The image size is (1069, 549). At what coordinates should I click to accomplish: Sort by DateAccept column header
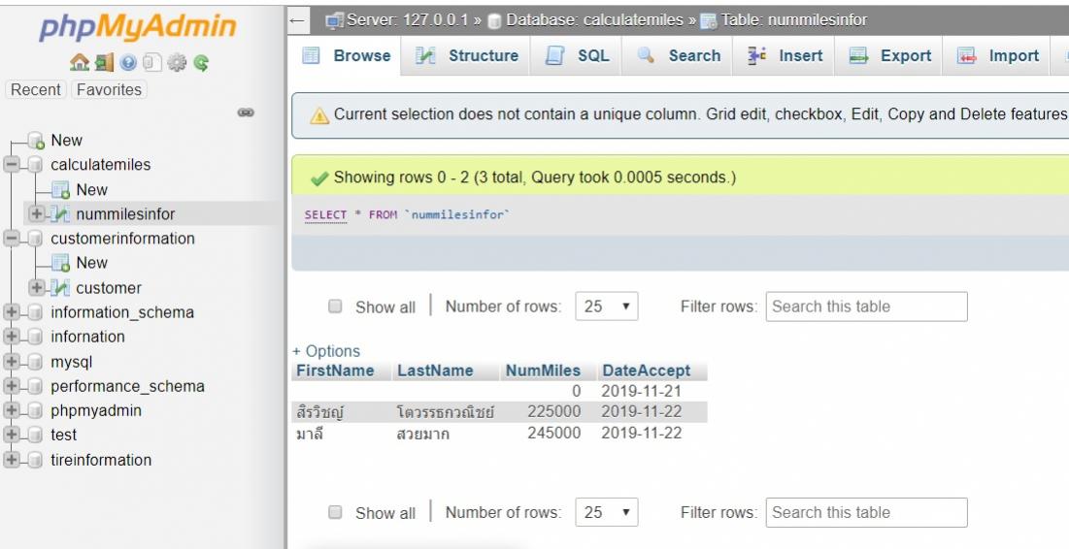coord(647,371)
